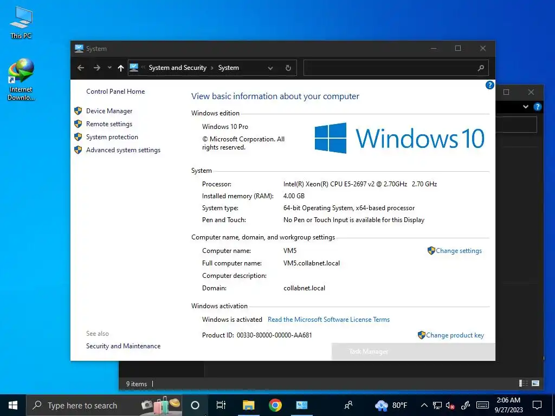Open Advanced system settings
Viewport: 555px width, 416px height.
click(x=123, y=150)
